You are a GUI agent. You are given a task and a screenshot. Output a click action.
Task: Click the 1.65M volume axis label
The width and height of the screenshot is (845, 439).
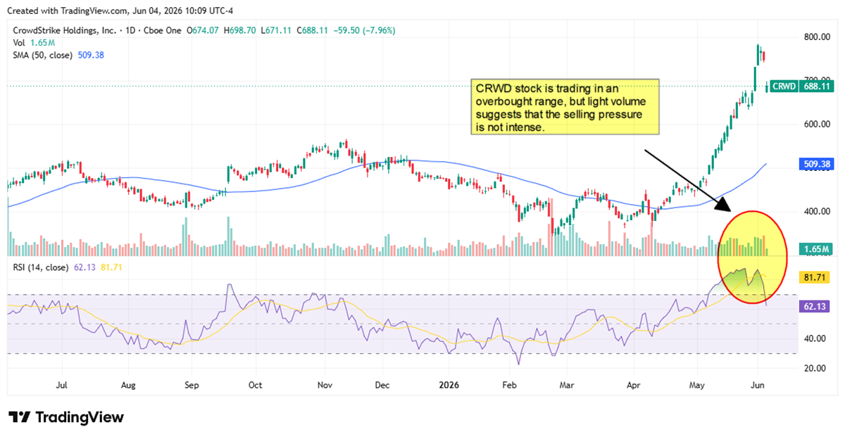818,248
